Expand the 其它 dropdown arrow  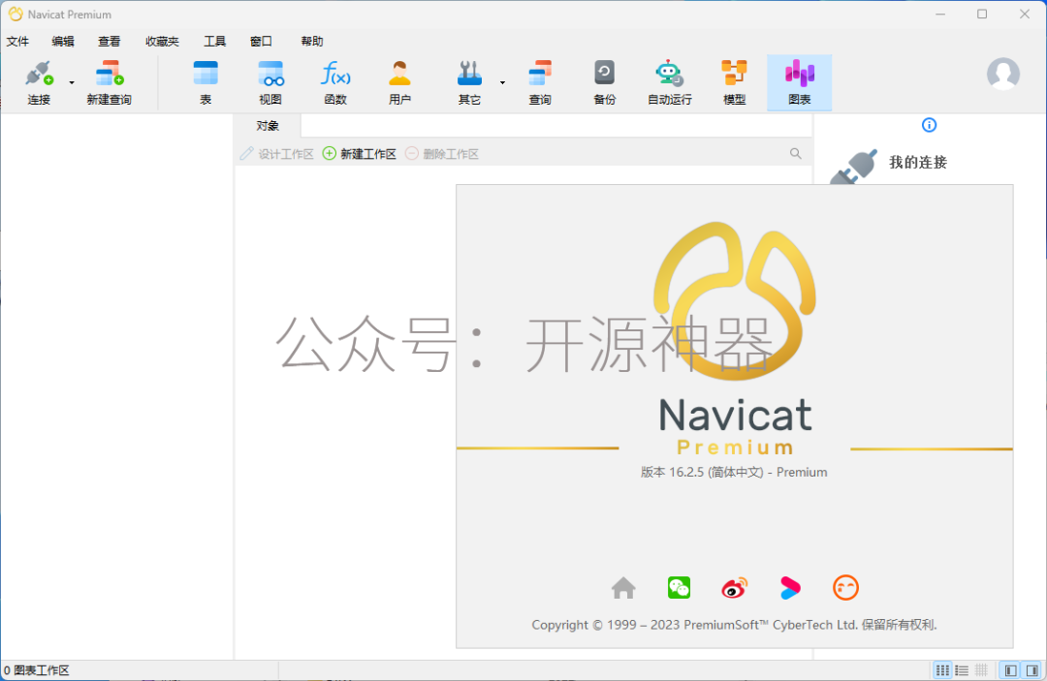click(502, 82)
